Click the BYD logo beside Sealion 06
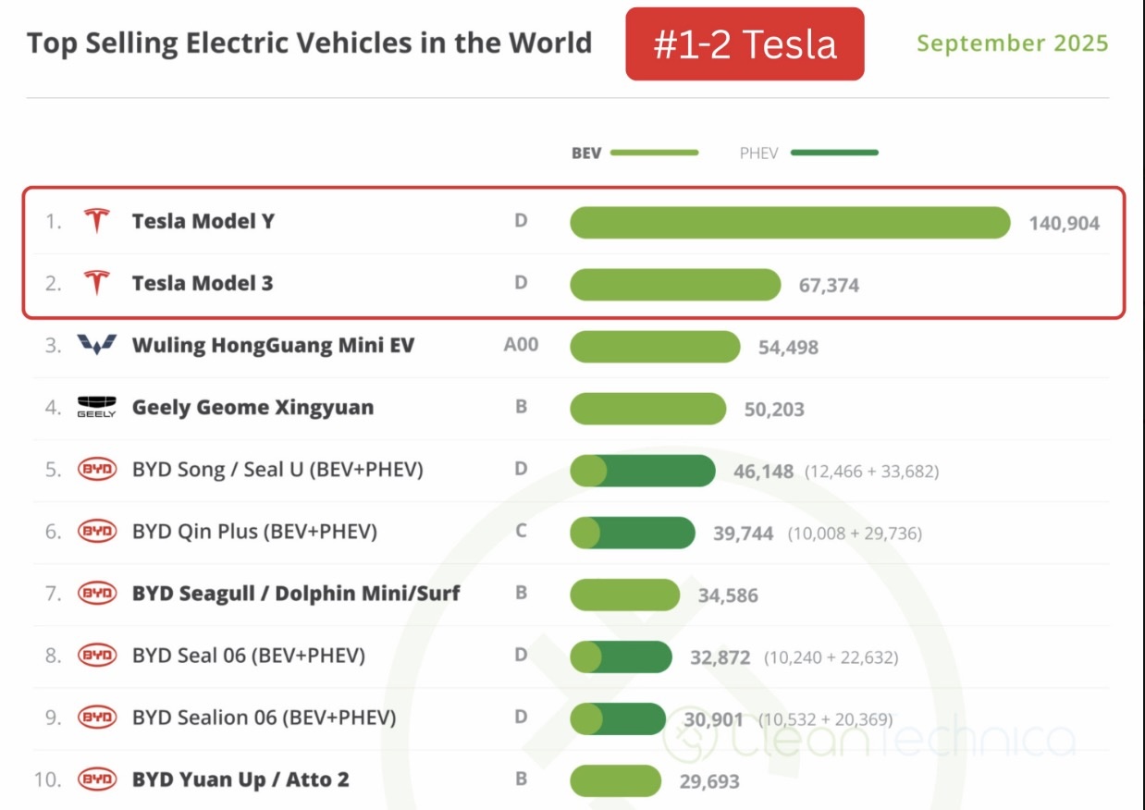1145x810 pixels. click(x=96, y=718)
